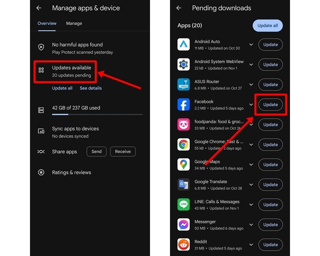
Task: Open the LINE app icon
Action: 184,204
